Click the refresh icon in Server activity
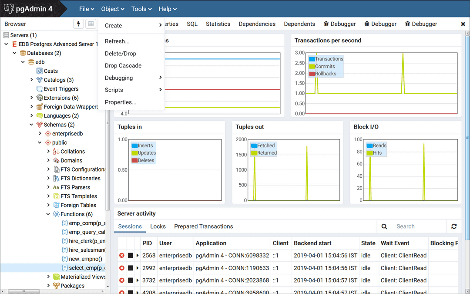This screenshot has width=470, height=294. pyautogui.click(x=454, y=226)
